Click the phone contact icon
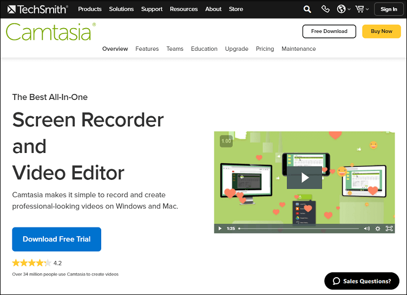 325,9
